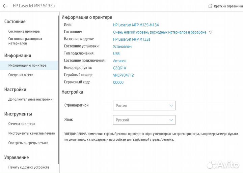Click the Краткий справочник link
Viewport: 243px width, 173px height.
pyautogui.click(x=228, y=6)
